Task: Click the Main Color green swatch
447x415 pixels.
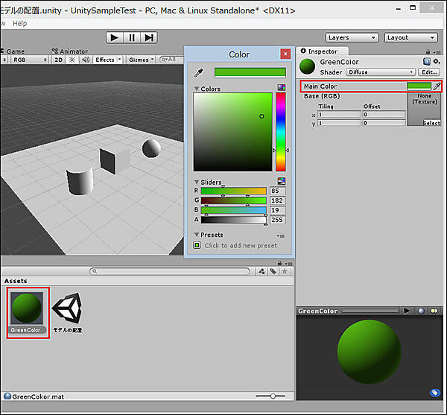Action: coord(419,86)
